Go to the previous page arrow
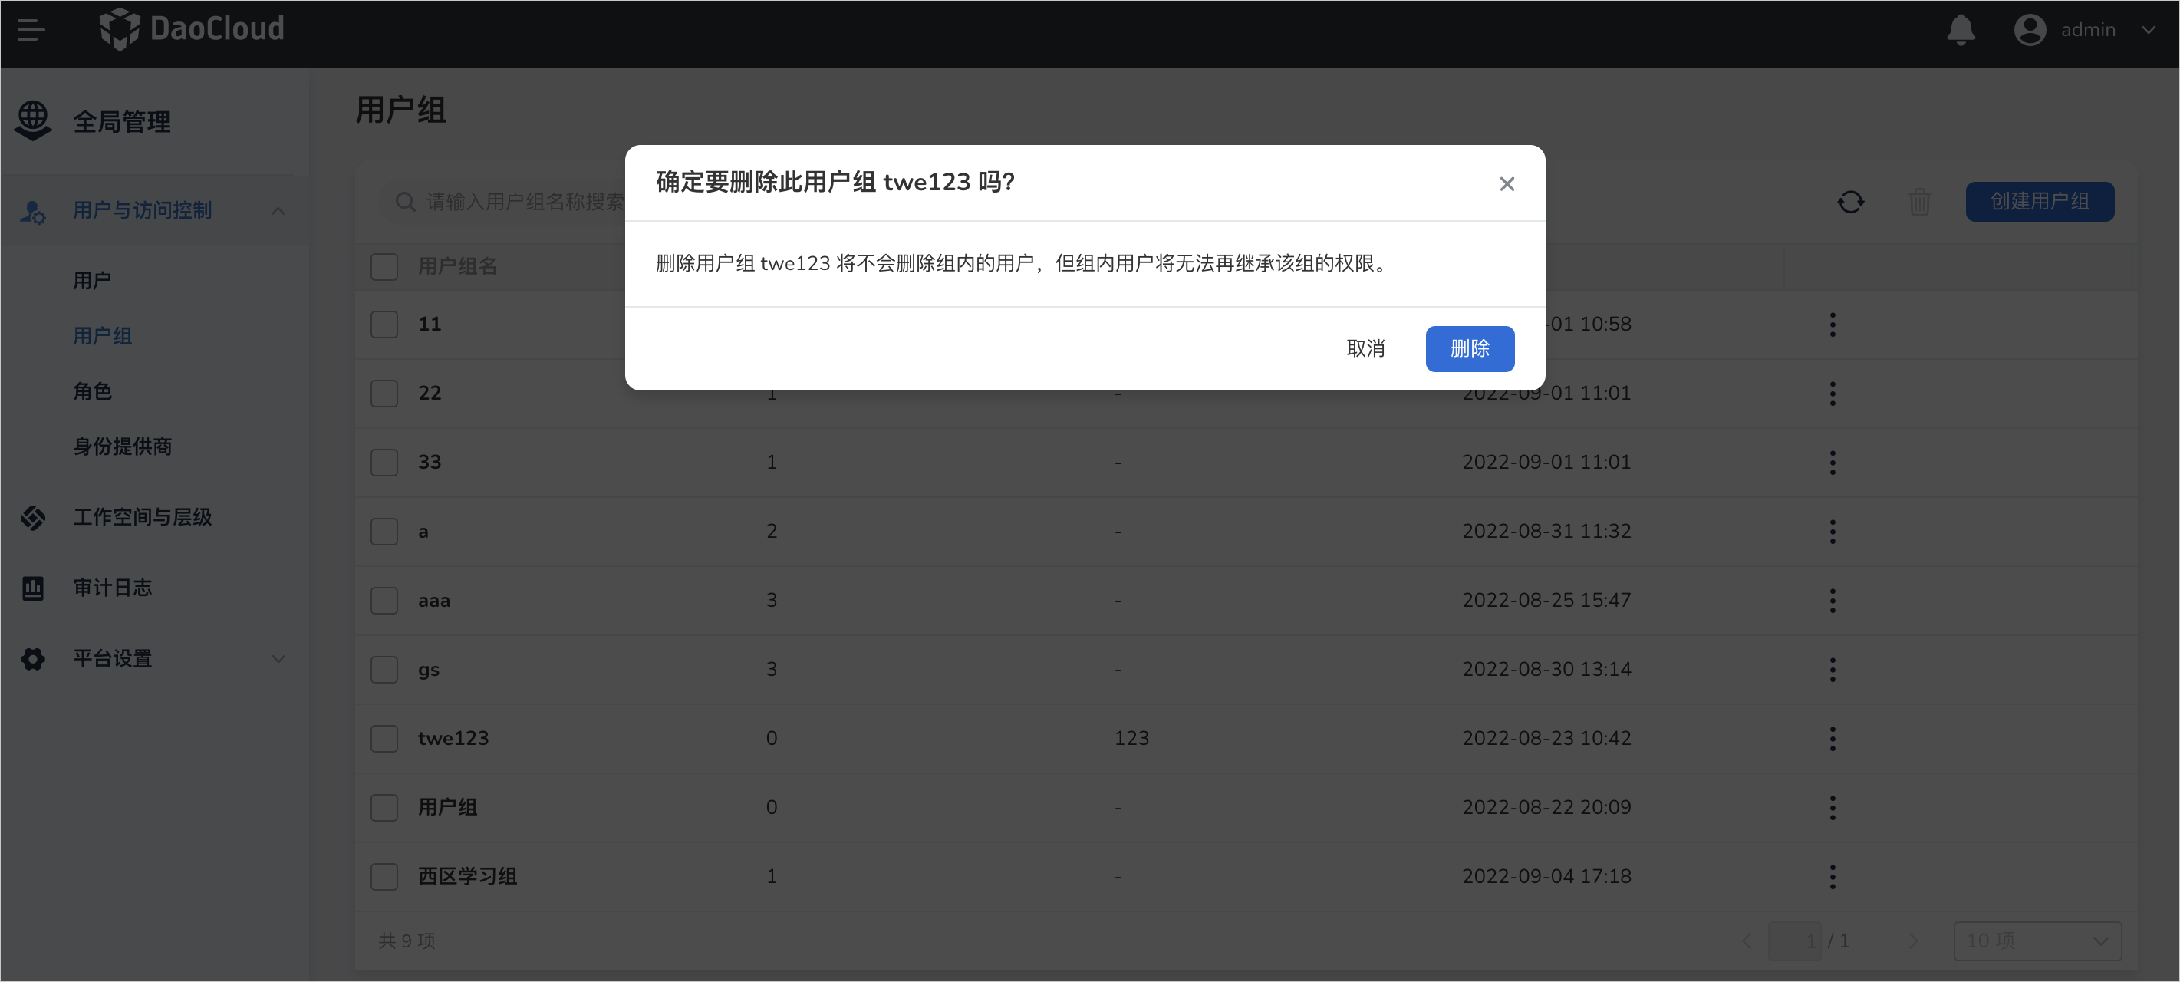The image size is (2180, 982). click(1746, 941)
